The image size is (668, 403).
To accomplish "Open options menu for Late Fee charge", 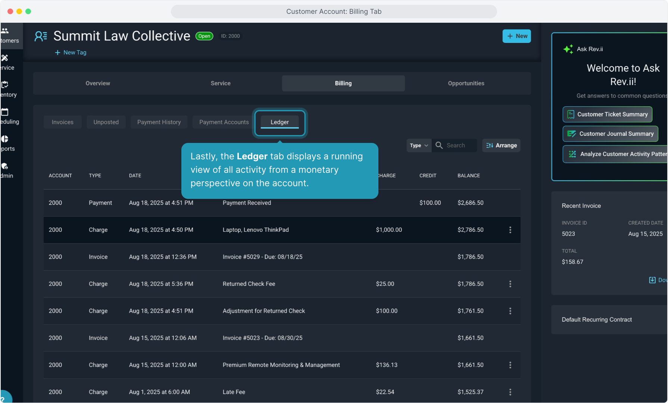I will pos(510,392).
